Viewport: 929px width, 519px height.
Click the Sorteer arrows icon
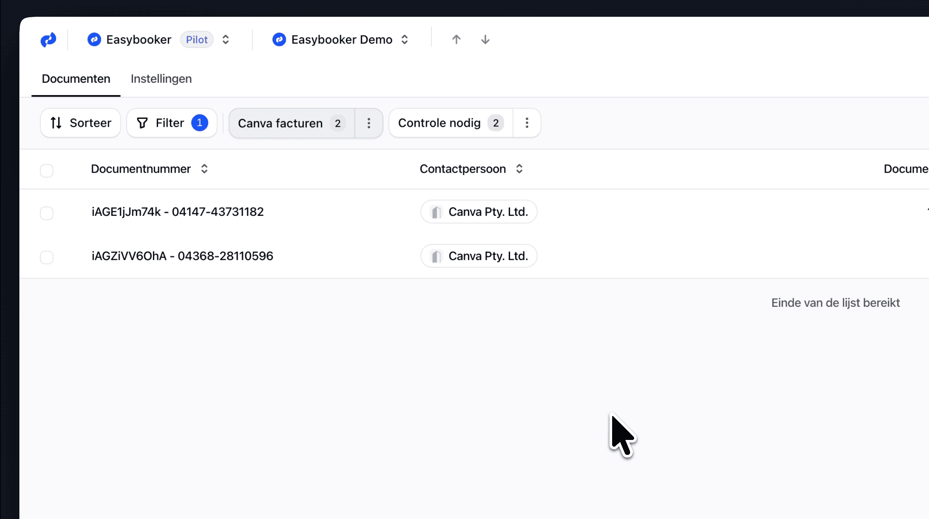(56, 123)
